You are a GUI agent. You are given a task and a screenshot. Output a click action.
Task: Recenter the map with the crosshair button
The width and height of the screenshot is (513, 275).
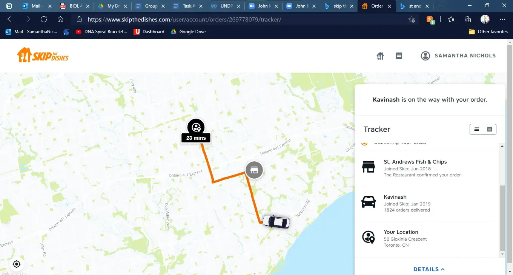click(x=17, y=264)
